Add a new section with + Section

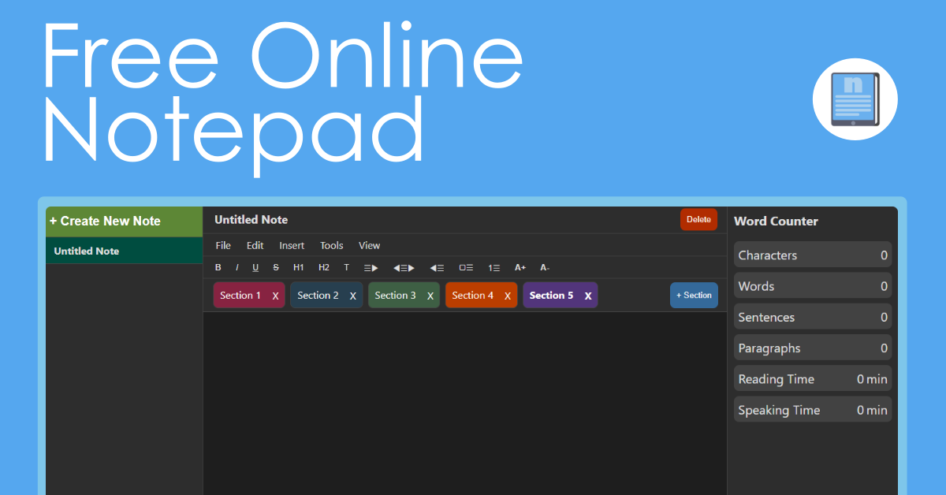[694, 295]
